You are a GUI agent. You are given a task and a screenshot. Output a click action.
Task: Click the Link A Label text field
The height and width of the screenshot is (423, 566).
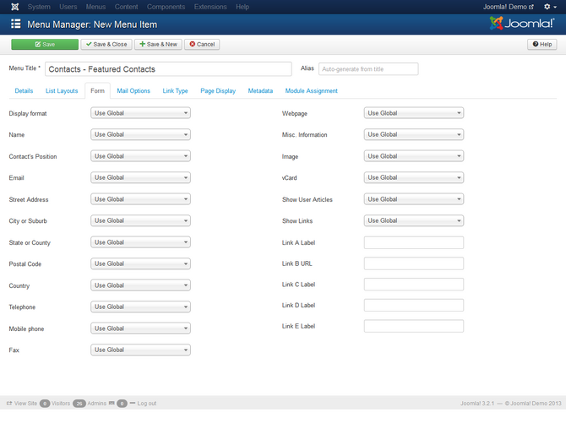pyautogui.click(x=413, y=242)
